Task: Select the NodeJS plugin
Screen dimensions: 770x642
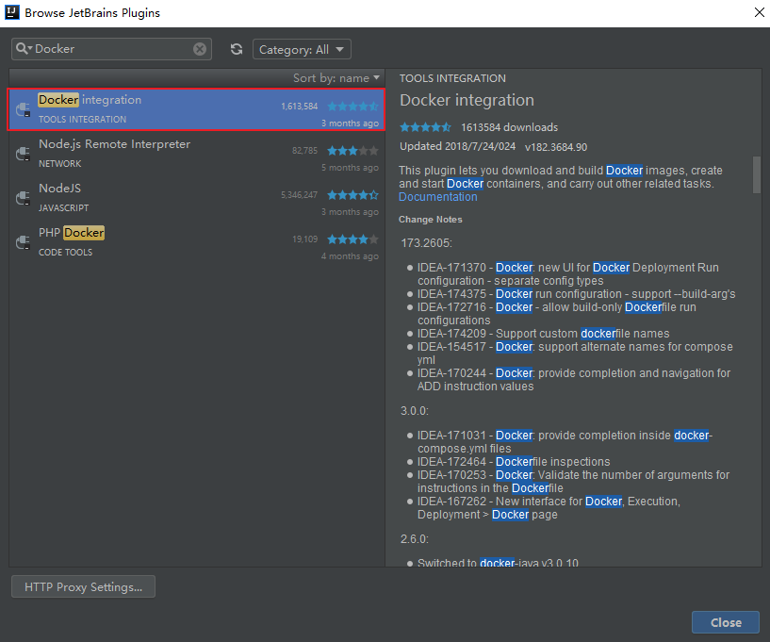Action: 196,198
